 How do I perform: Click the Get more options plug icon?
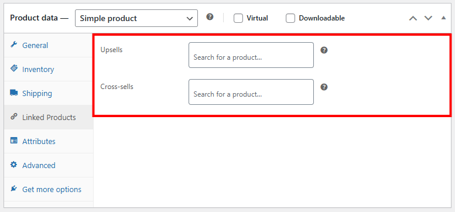pos(13,189)
